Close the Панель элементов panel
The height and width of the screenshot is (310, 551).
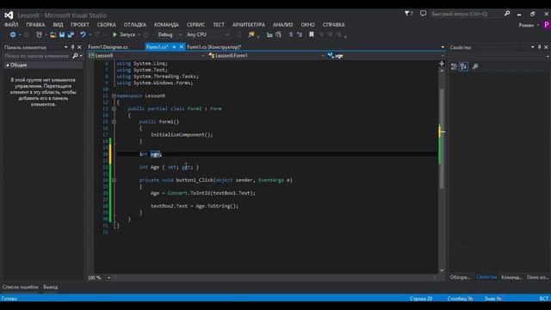click(79, 47)
